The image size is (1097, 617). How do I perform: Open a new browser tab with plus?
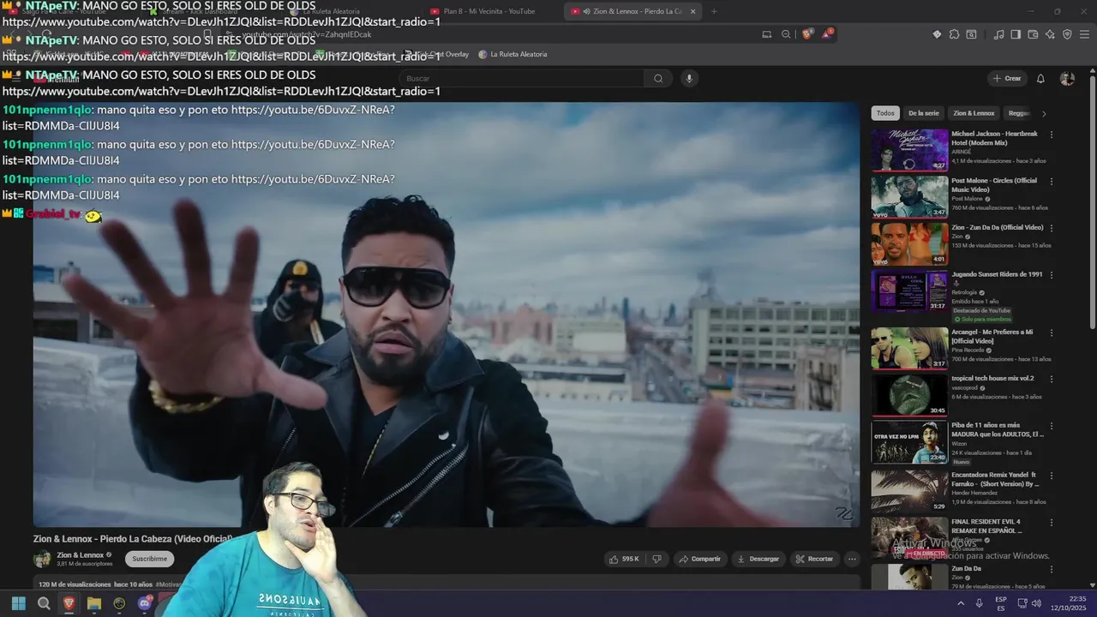point(714,11)
